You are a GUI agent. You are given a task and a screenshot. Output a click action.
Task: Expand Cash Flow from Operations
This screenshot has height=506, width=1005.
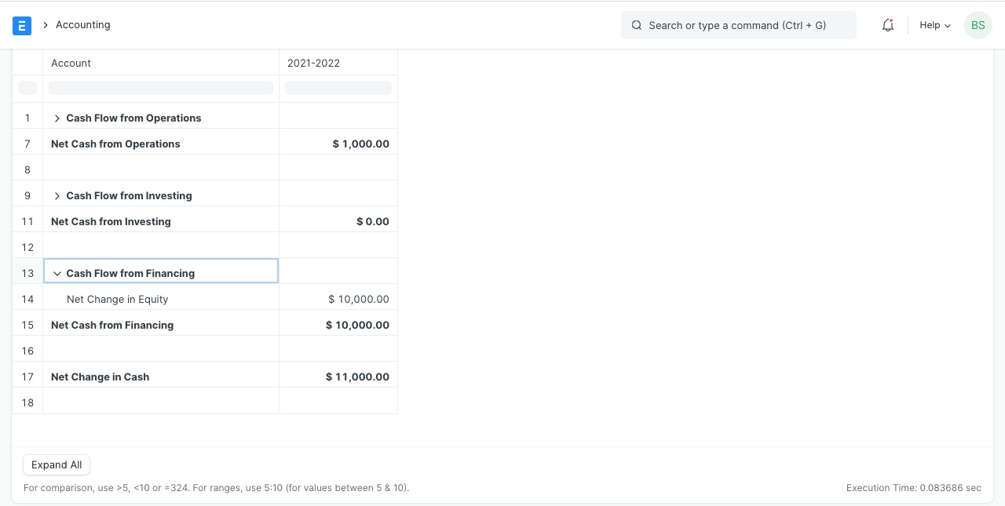[x=57, y=118]
